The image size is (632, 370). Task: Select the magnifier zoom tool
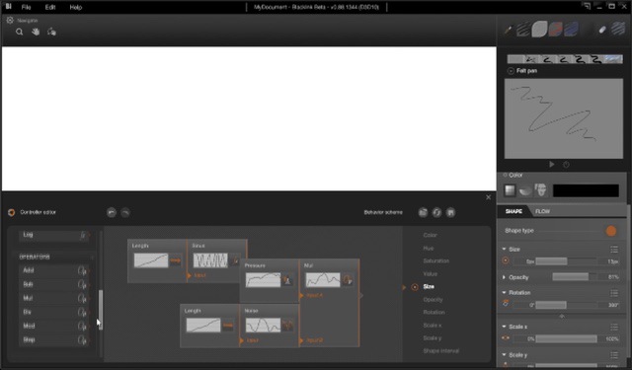(x=19, y=32)
